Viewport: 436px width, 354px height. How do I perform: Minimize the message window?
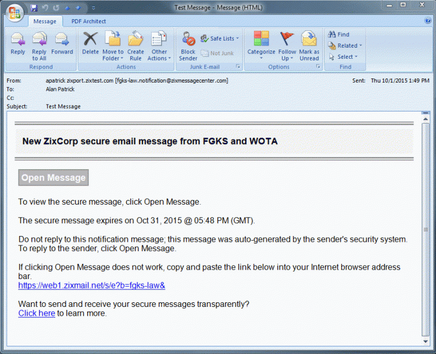click(389, 5)
